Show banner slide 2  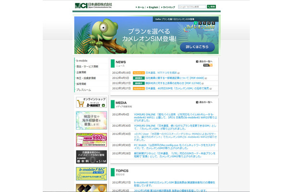pos(200,23)
